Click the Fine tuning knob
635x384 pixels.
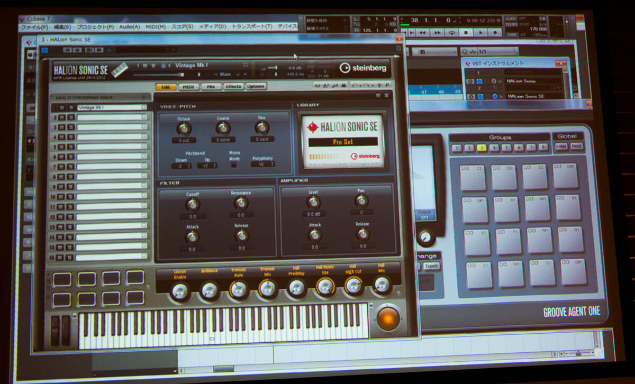[261, 127]
